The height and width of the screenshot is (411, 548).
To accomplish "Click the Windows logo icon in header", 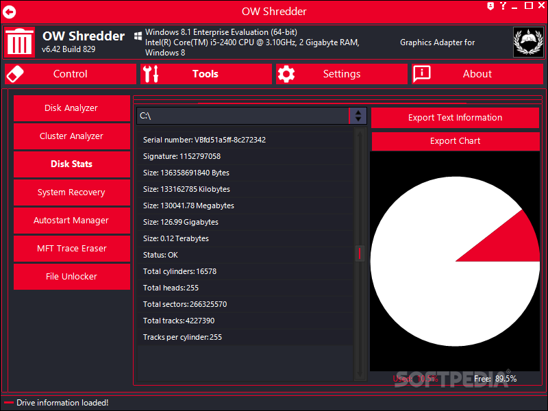I will [x=138, y=36].
